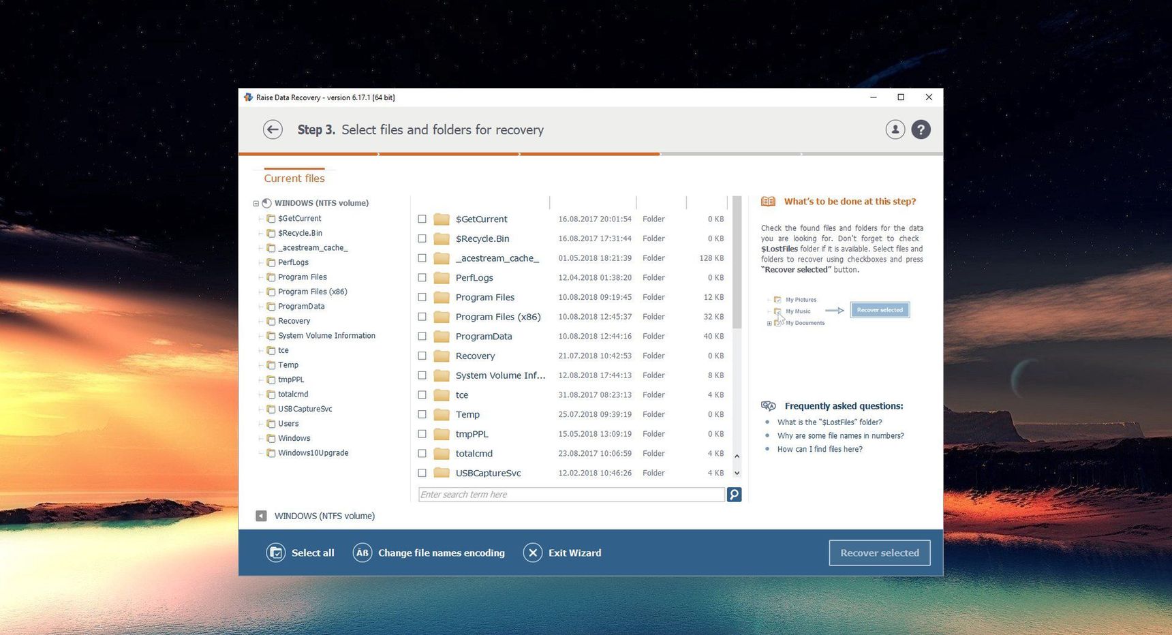This screenshot has width=1172, height=635.
Task: Open the user account icon
Action: (895, 129)
